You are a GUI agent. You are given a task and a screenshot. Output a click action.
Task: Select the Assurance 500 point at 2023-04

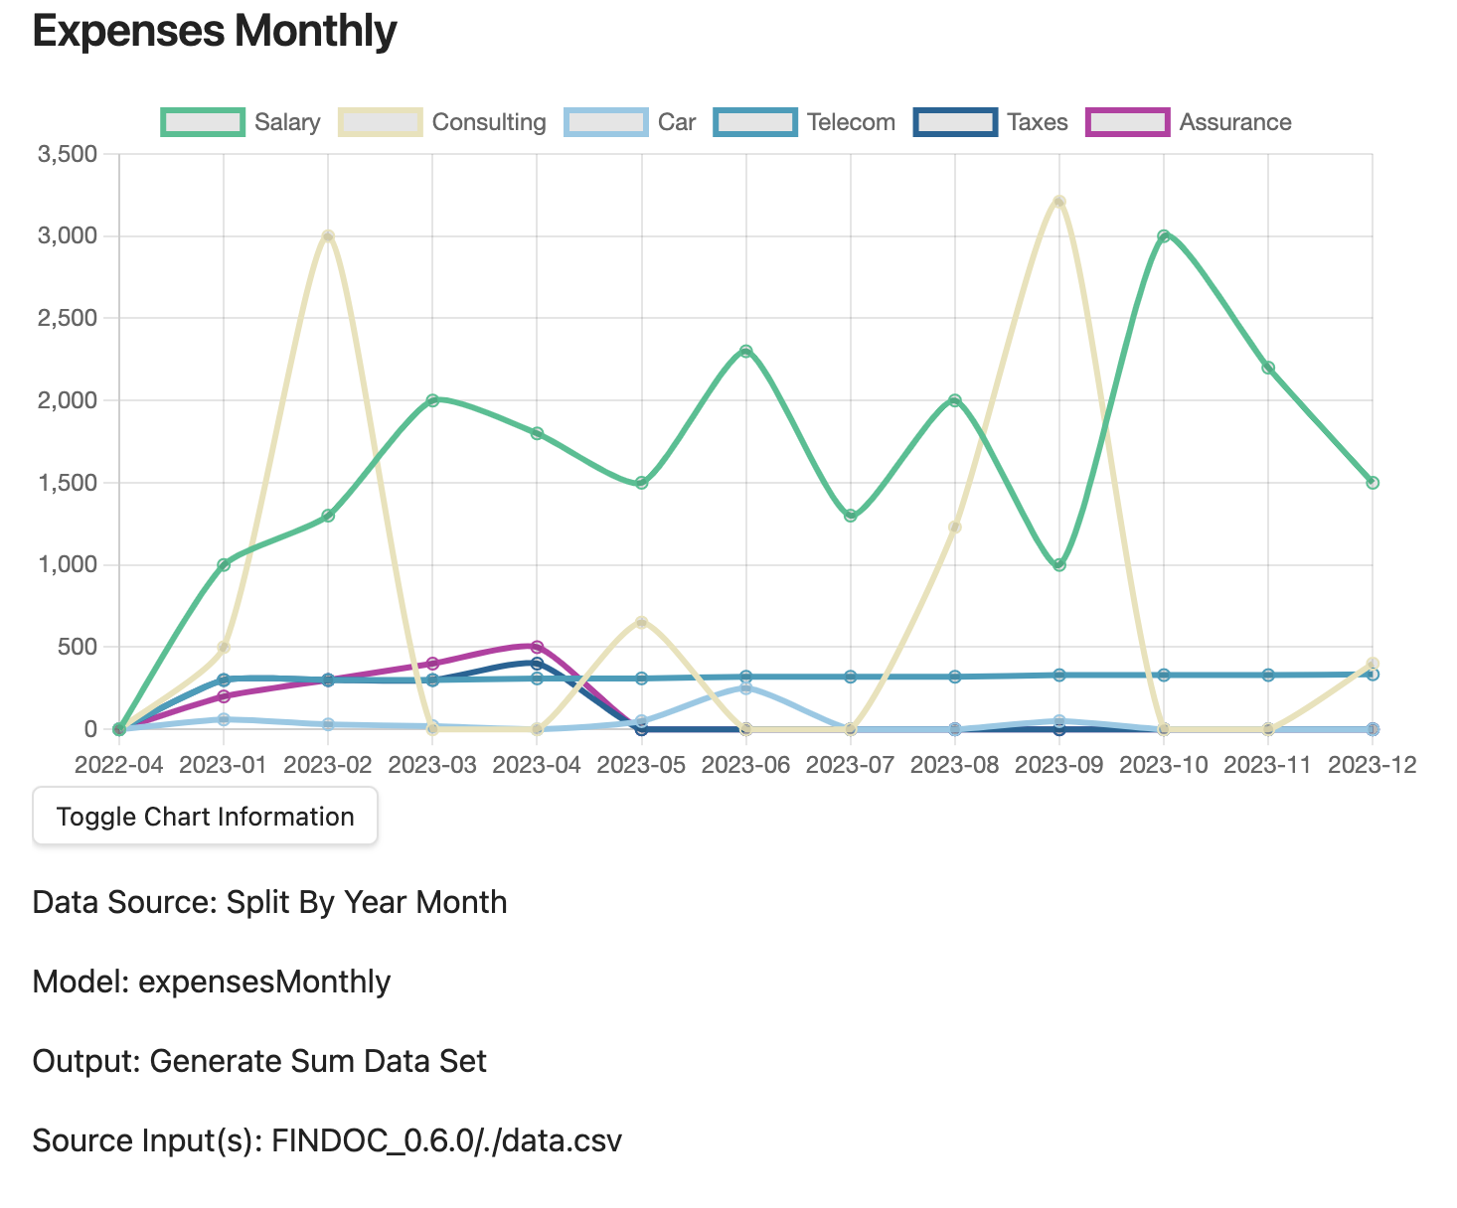[537, 647]
